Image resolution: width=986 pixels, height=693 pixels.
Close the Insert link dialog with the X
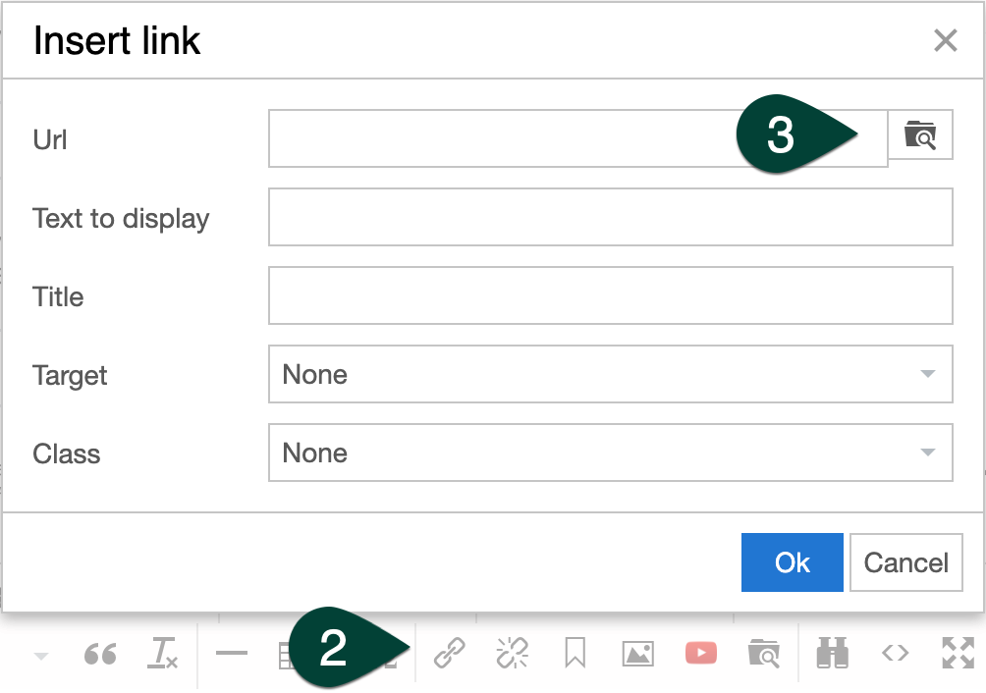point(945,40)
